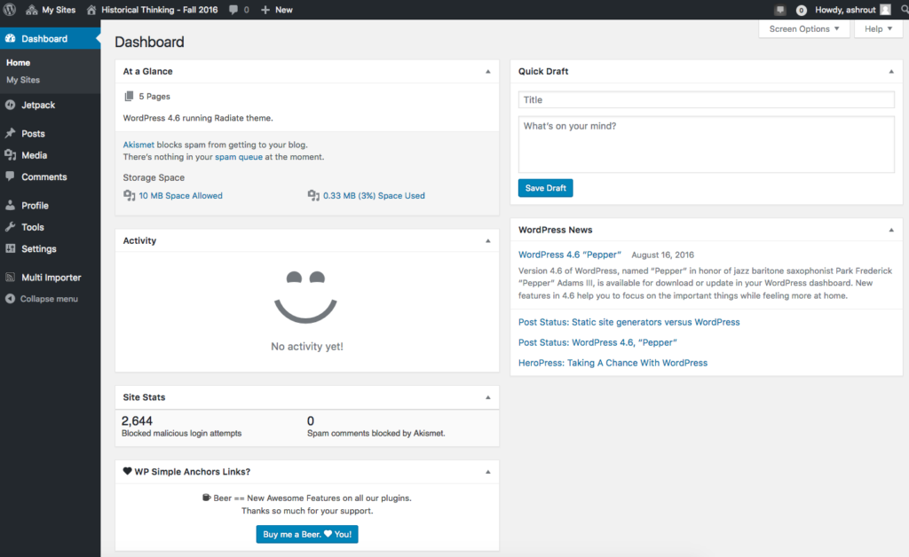Click the 2,644 blocked login attempts value
The width and height of the screenshot is (909, 557).
(137, 421)
